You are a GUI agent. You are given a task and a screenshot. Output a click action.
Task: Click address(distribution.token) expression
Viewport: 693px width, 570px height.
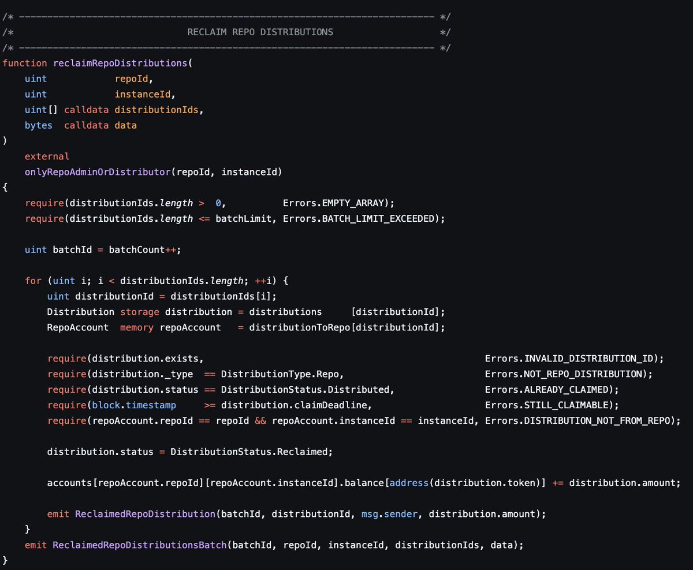tap(465, 484)
